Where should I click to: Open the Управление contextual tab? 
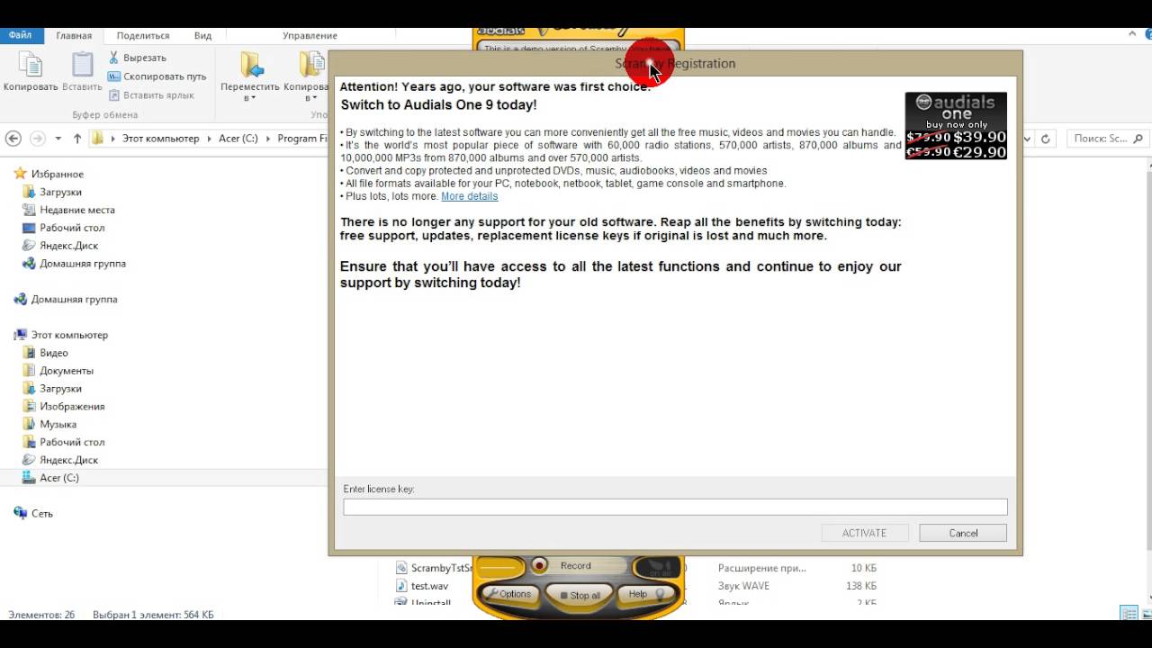coord(310,36)
